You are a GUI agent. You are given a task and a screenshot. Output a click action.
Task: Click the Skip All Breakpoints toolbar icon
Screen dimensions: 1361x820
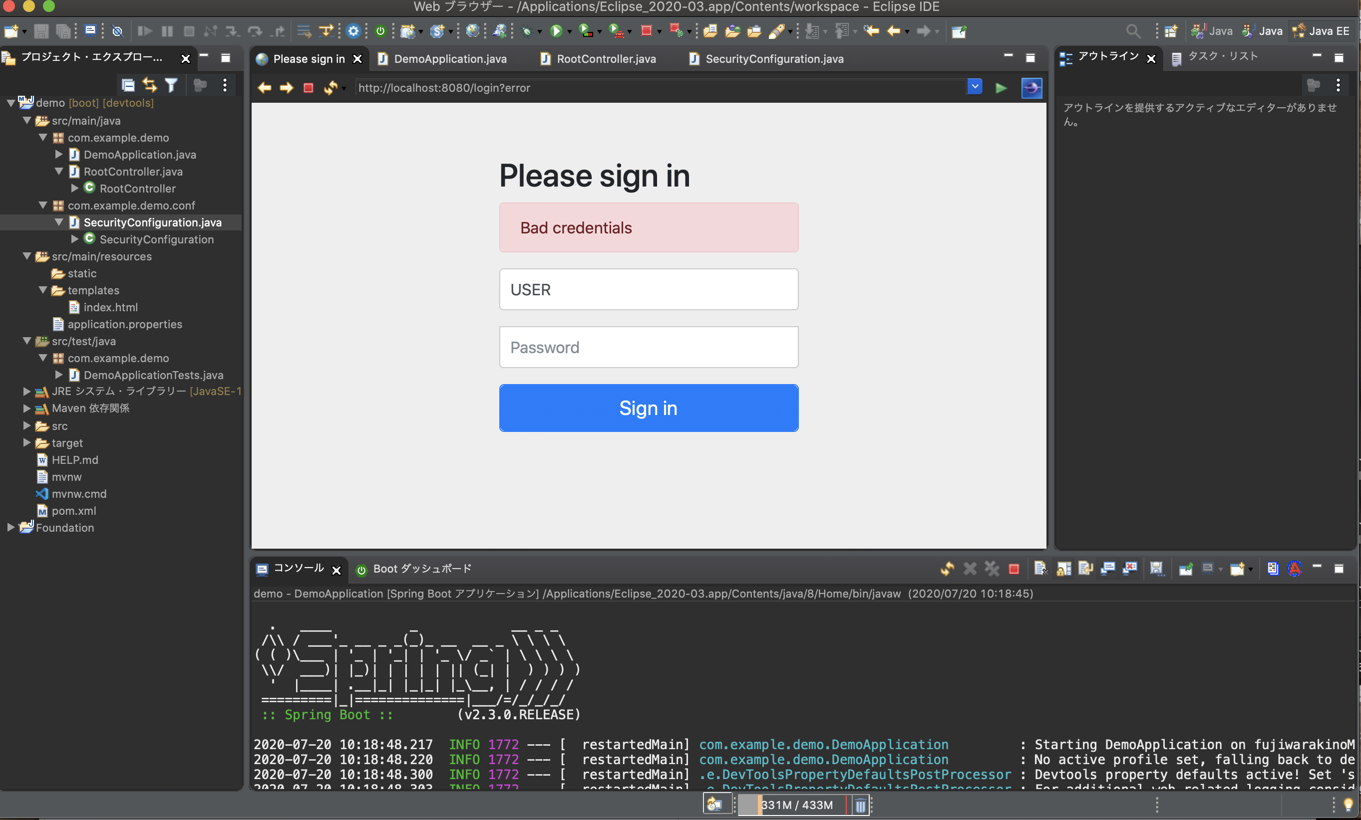(117, 31)
